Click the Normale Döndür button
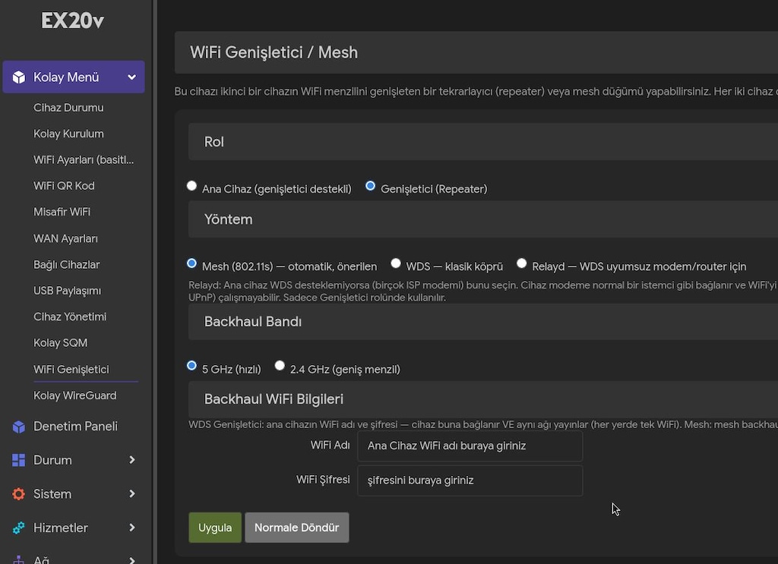This screenshot has height=564, width=778. [x=297, y=528]
